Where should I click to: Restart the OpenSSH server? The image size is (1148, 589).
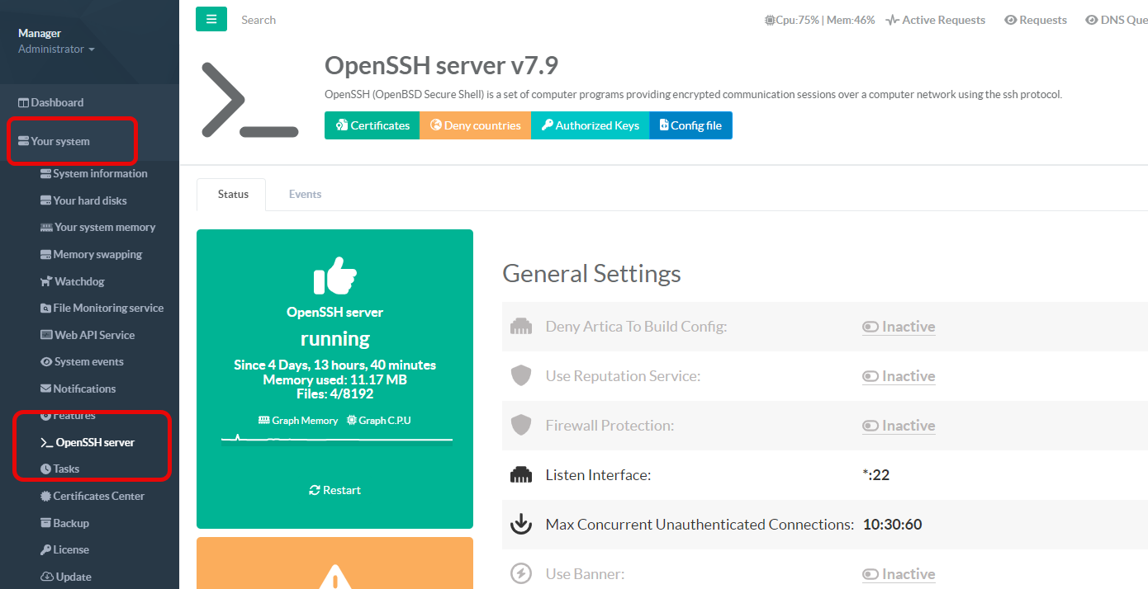pyautogui.click(x=334, y=490)
